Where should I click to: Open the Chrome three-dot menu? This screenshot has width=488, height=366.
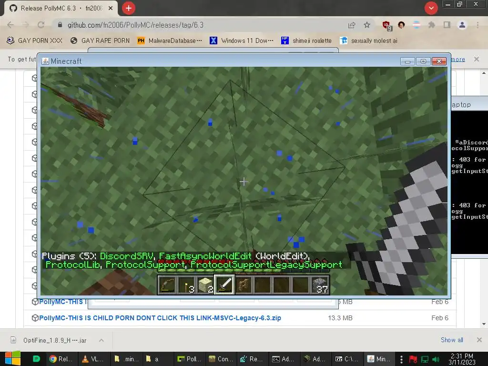478,25
